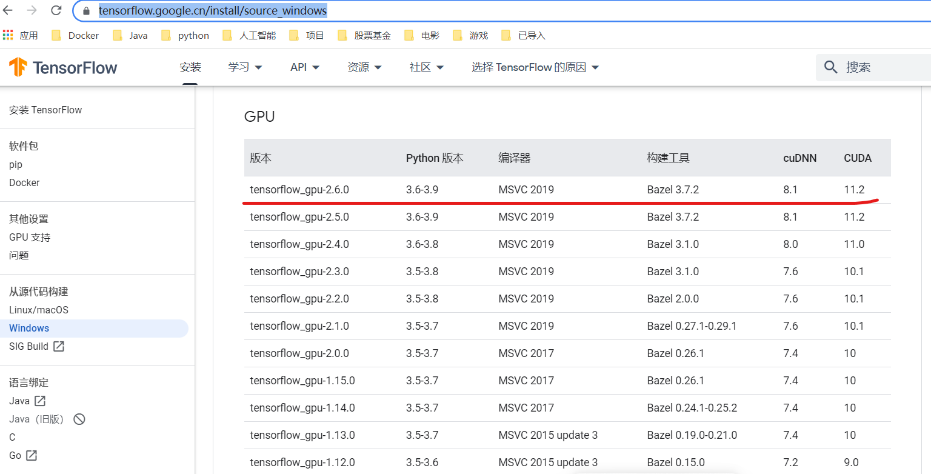Image resolution: width=931 pixels, height=474 pixels.
Task: Click the external link icon beside Go
Action: coord(32,455)
